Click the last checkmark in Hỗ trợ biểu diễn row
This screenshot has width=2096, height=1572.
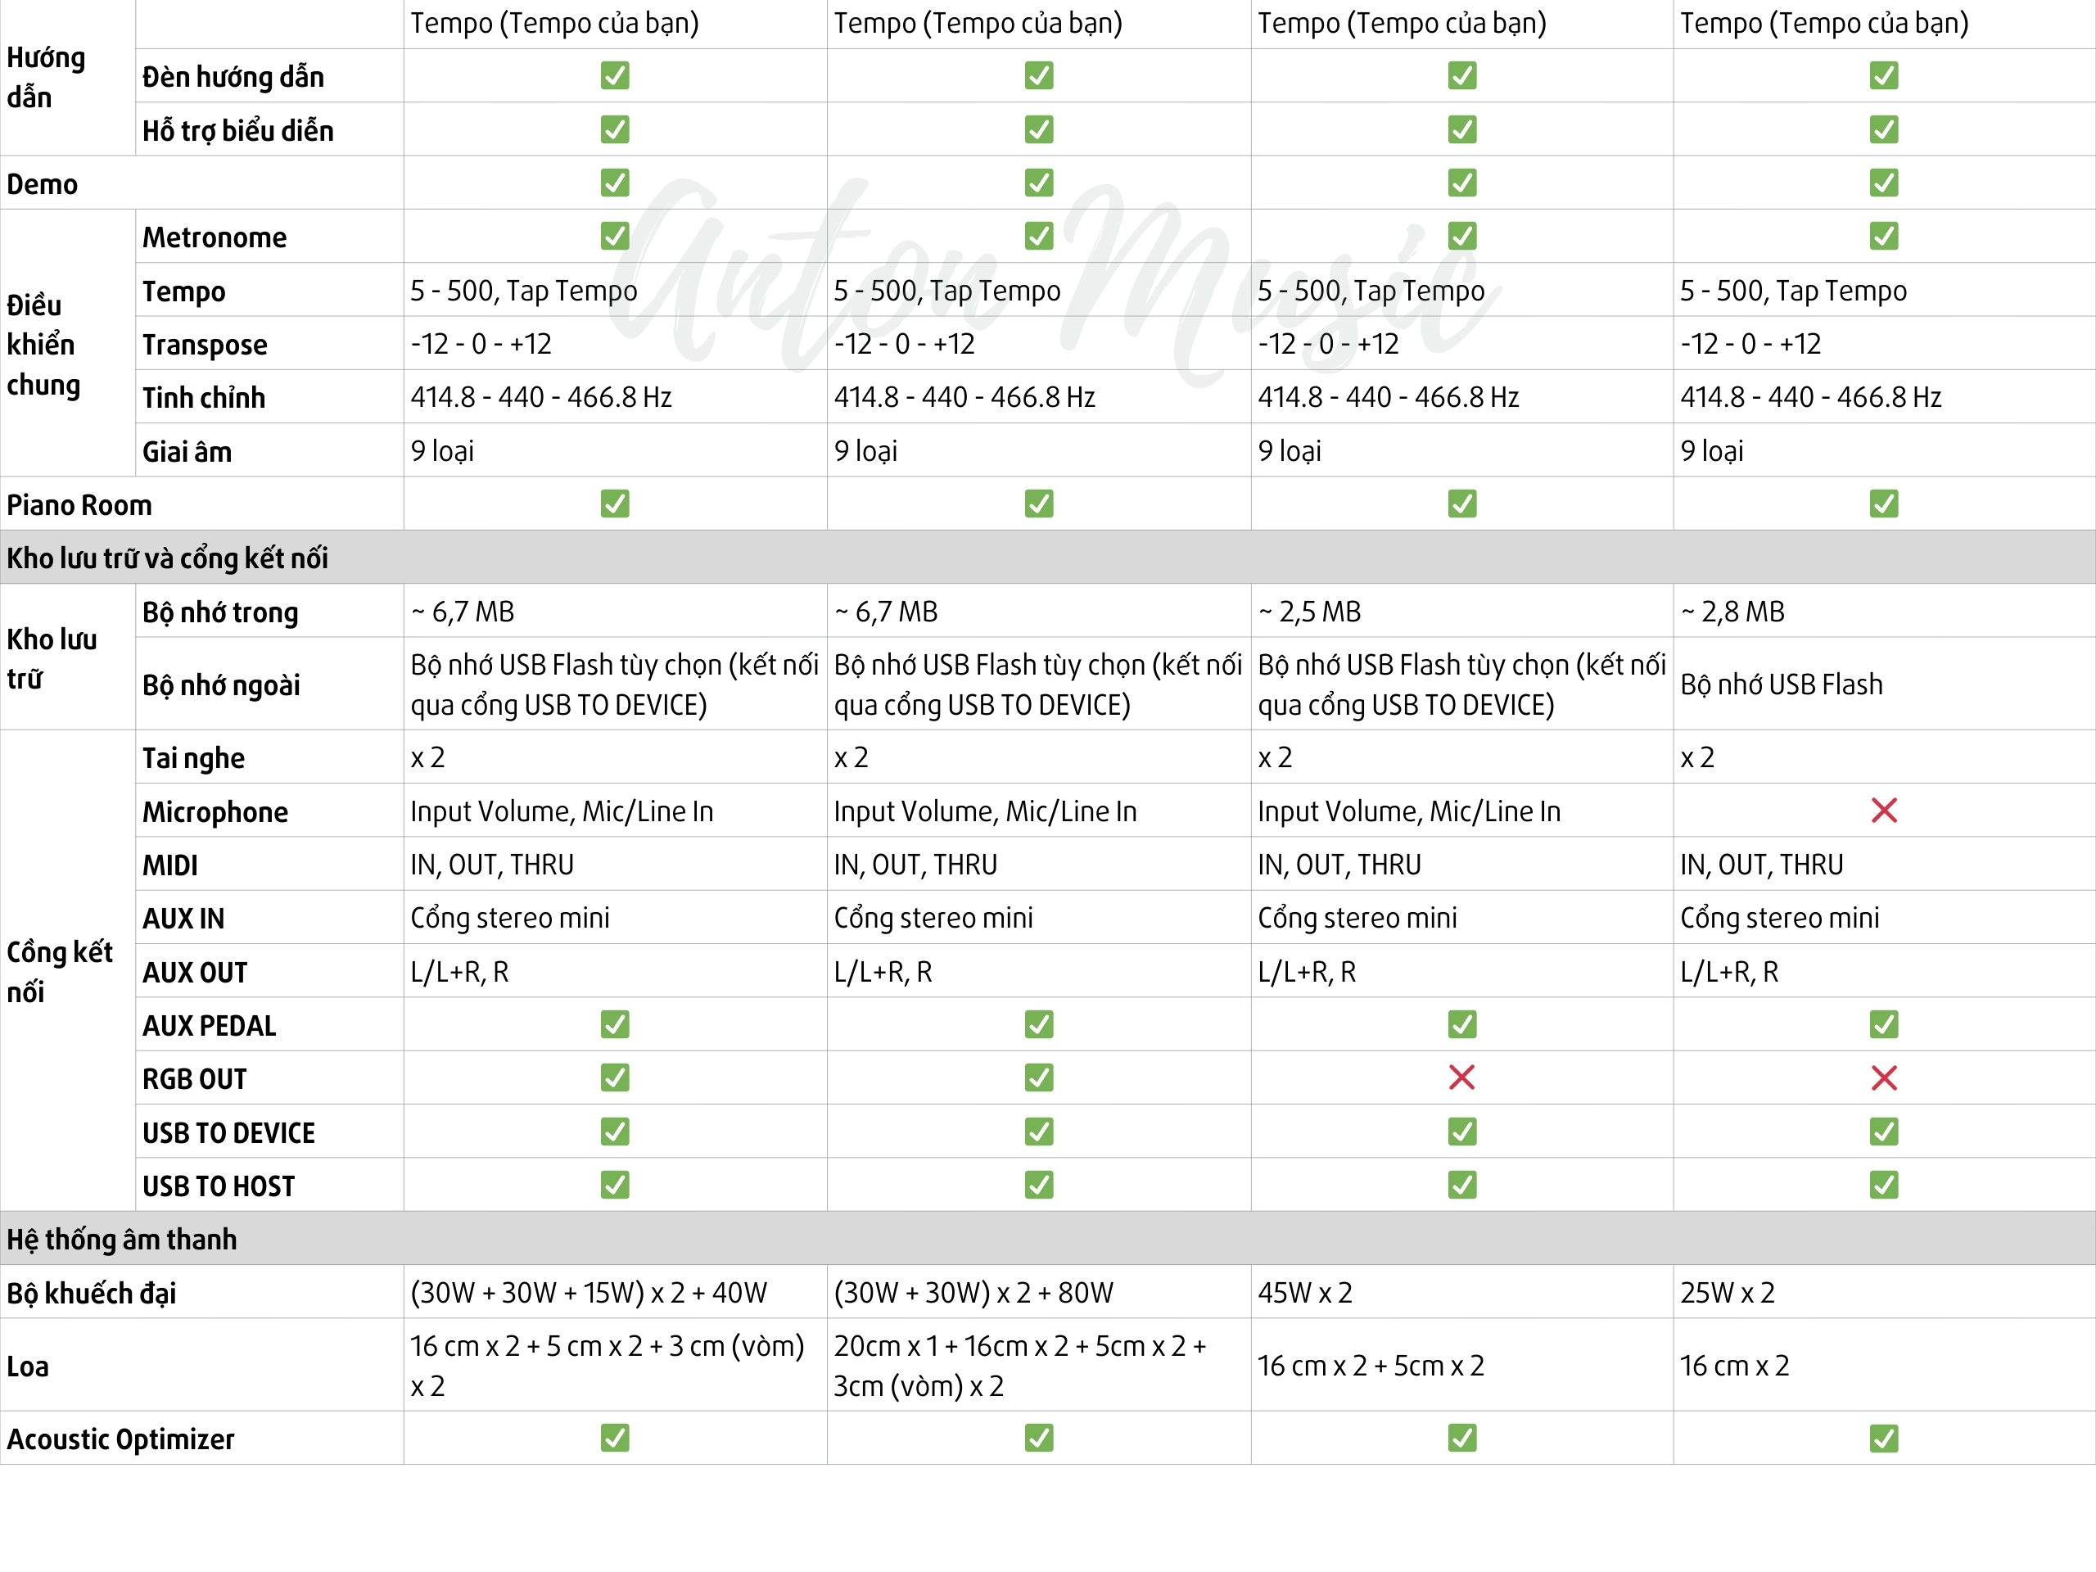(x=1883, y=129)
